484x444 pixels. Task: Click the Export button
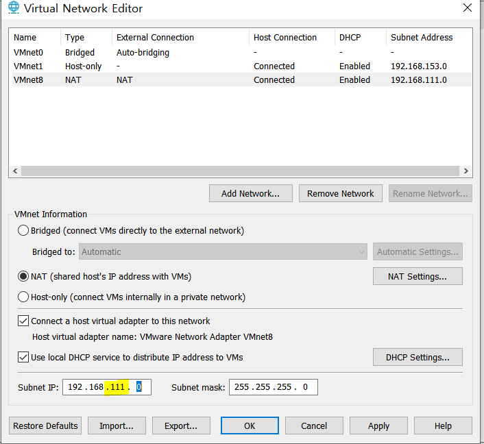tap(181, 425)
